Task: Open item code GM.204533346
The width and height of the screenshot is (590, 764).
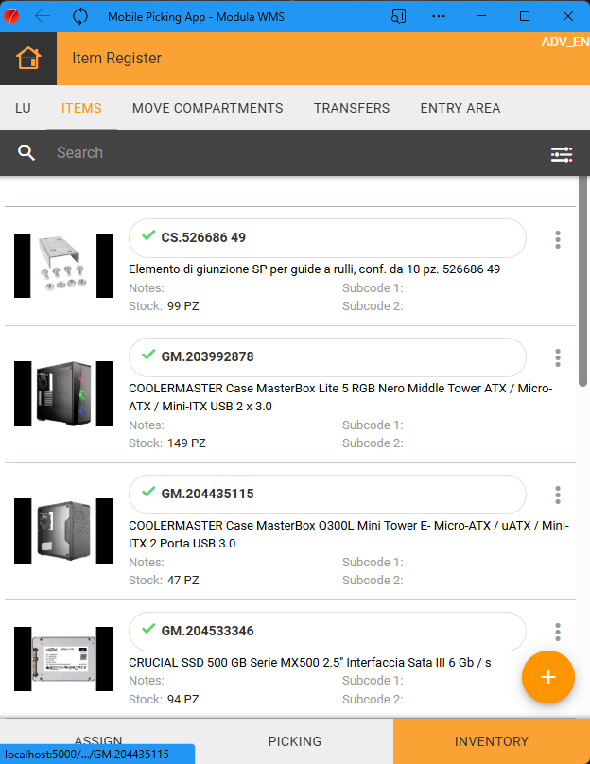Action: coord(327,631)
